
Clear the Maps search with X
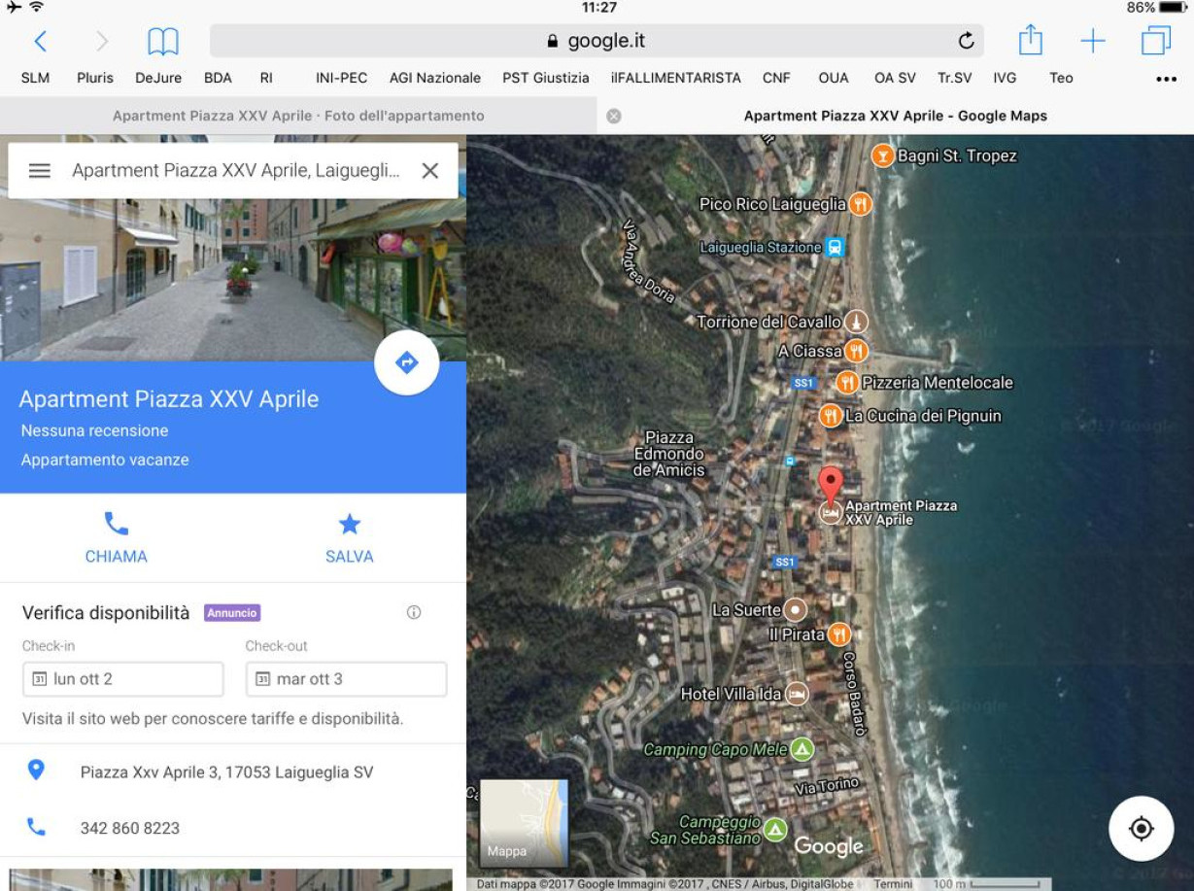pos(430,171)
